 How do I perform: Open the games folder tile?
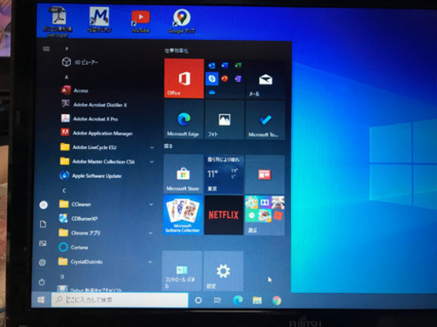coord(265,215)
